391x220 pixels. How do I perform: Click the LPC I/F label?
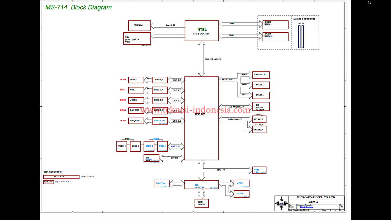pyautogui.click(x=221, y=170)
